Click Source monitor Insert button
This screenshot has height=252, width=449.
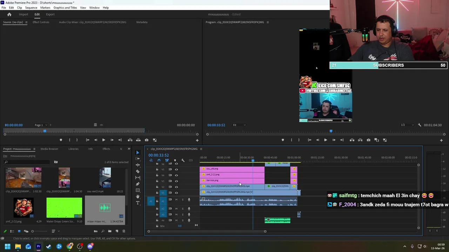pyautogui.click(x=130, y=140)
